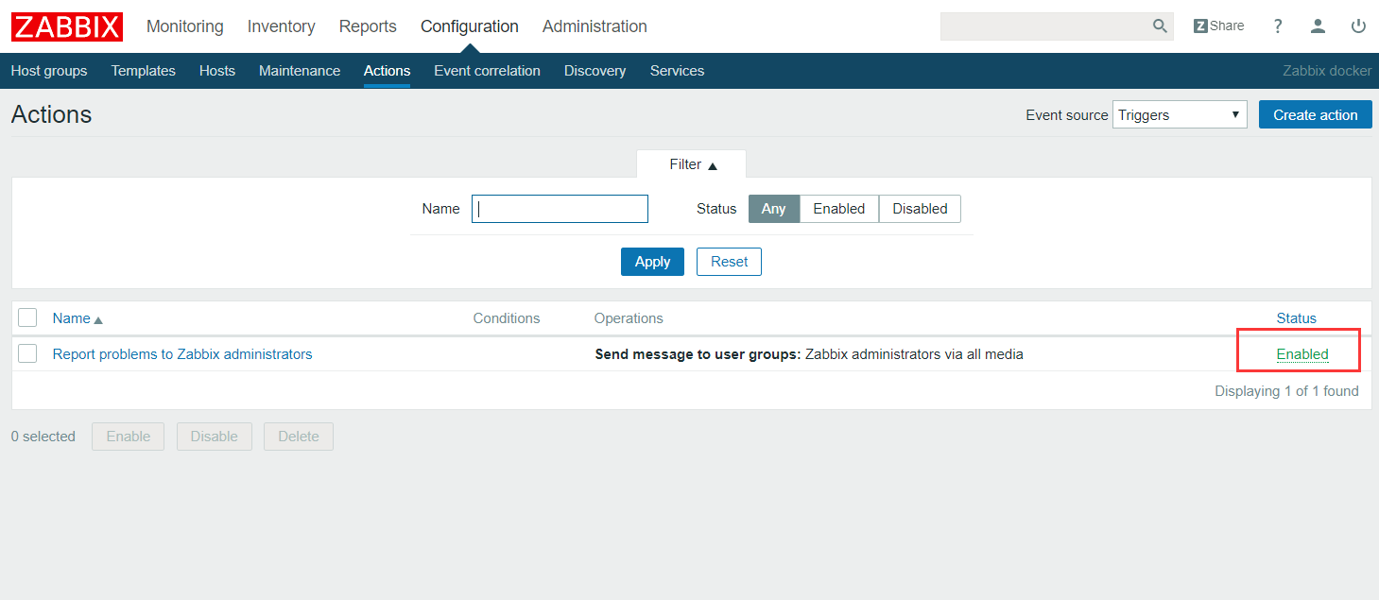This screenshot has height=600, width=1379.
Task: Check the Report problems to Zabbix administrators row
Action: pos(27,353)
